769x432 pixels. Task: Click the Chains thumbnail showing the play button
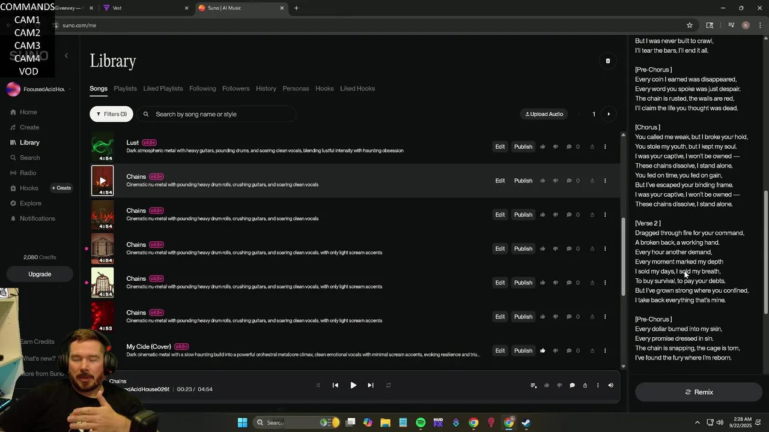pos(102,181)
